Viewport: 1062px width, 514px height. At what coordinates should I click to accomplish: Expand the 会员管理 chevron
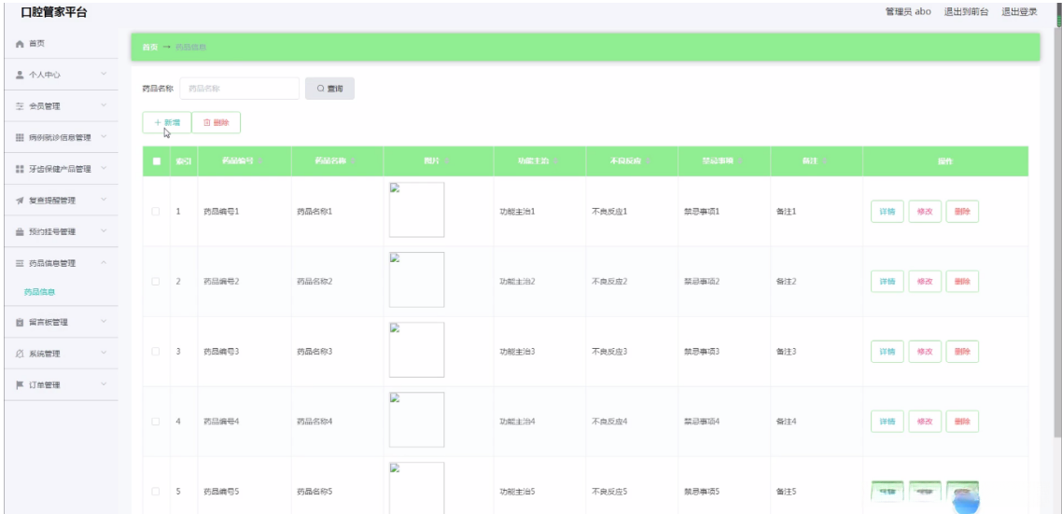(x=104, y=105)
